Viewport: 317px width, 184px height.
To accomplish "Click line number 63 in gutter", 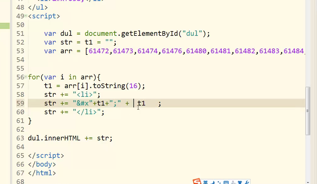I will coord(20,138).
